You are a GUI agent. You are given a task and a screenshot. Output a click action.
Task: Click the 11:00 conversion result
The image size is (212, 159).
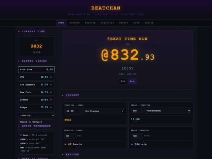coord(135,119)
